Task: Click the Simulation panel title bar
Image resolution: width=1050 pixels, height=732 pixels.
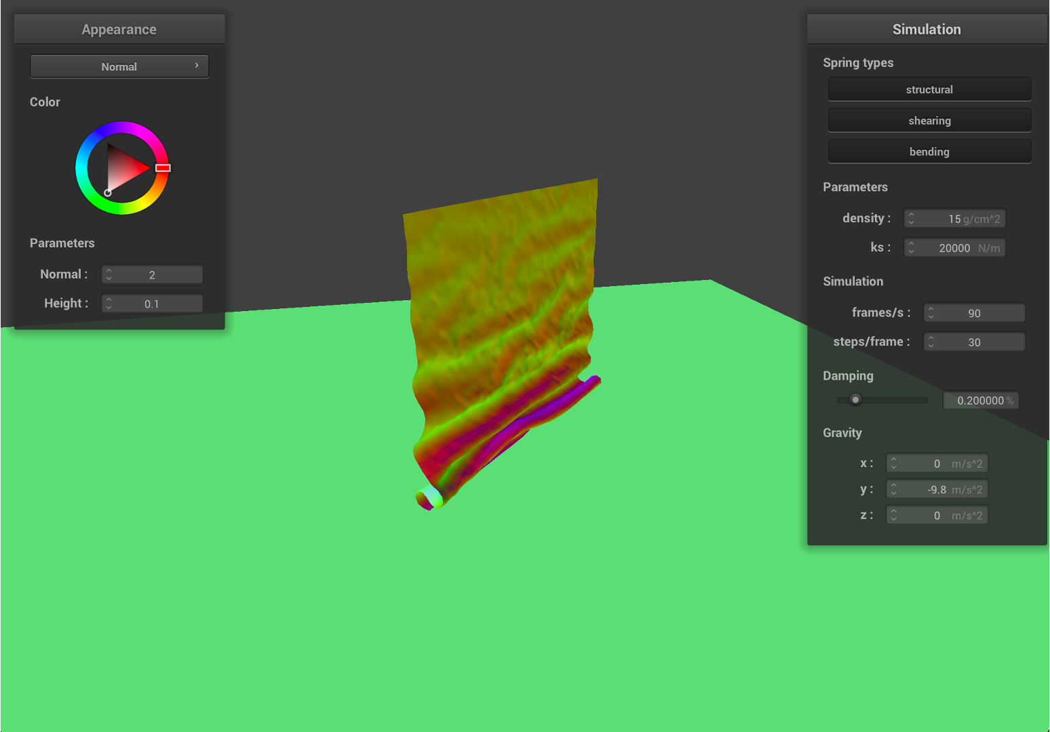Action: tap(927, 29)
